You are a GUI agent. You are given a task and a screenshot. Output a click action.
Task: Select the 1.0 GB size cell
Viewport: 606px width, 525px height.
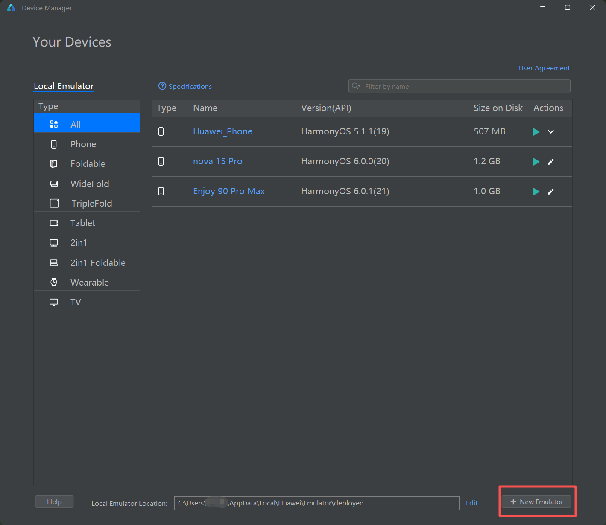[487, 191]
